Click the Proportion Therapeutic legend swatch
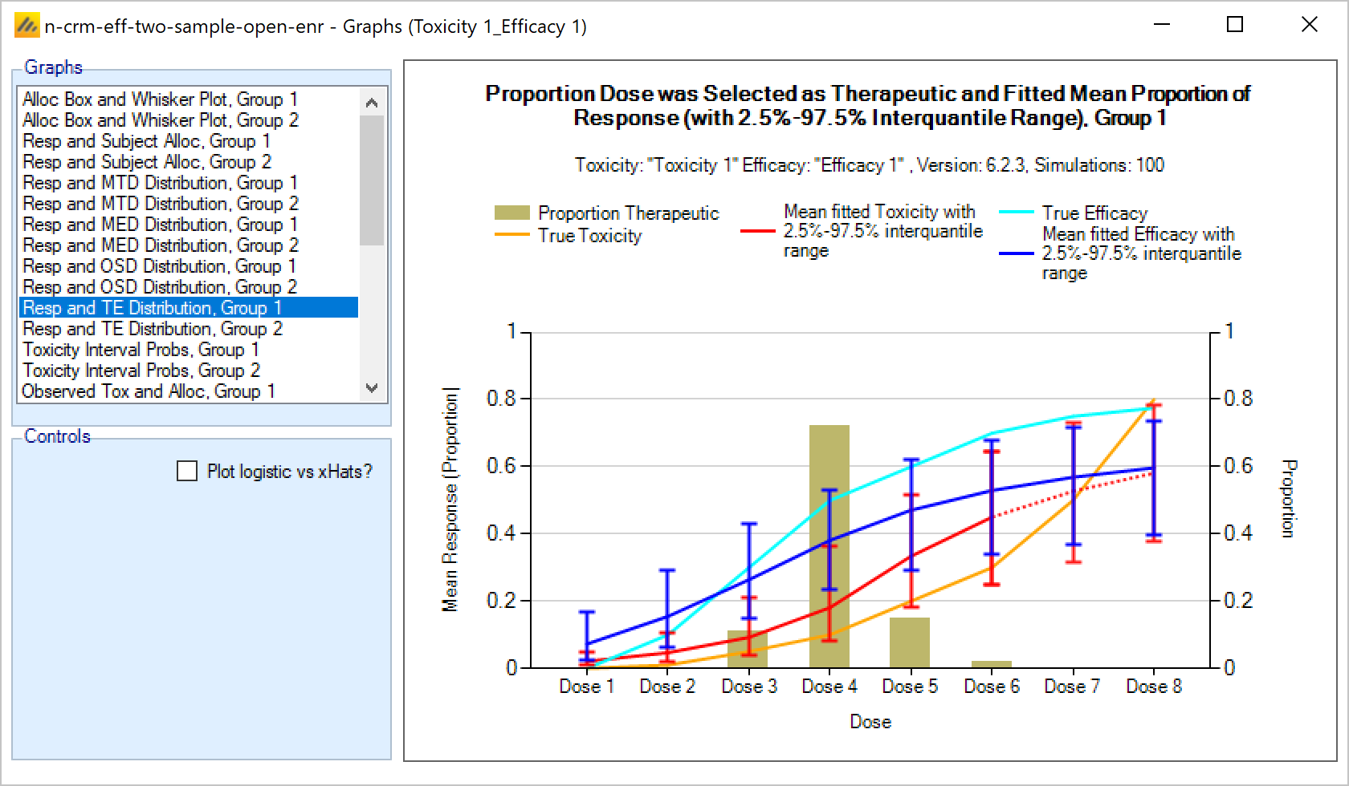The height and width of the screenshot is (786, 1349). click(511, 213)
